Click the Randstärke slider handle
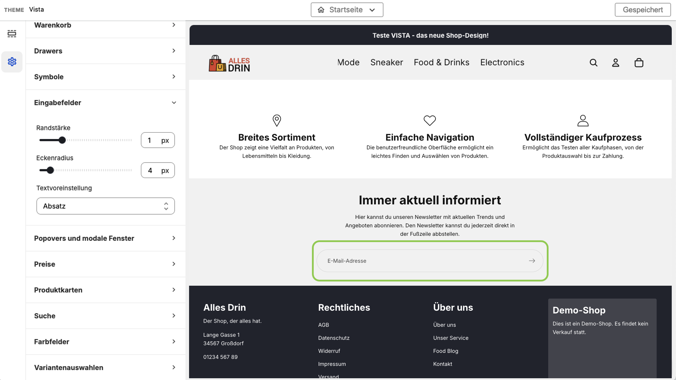Screen dimensions: 676x380 pos(62,140)
